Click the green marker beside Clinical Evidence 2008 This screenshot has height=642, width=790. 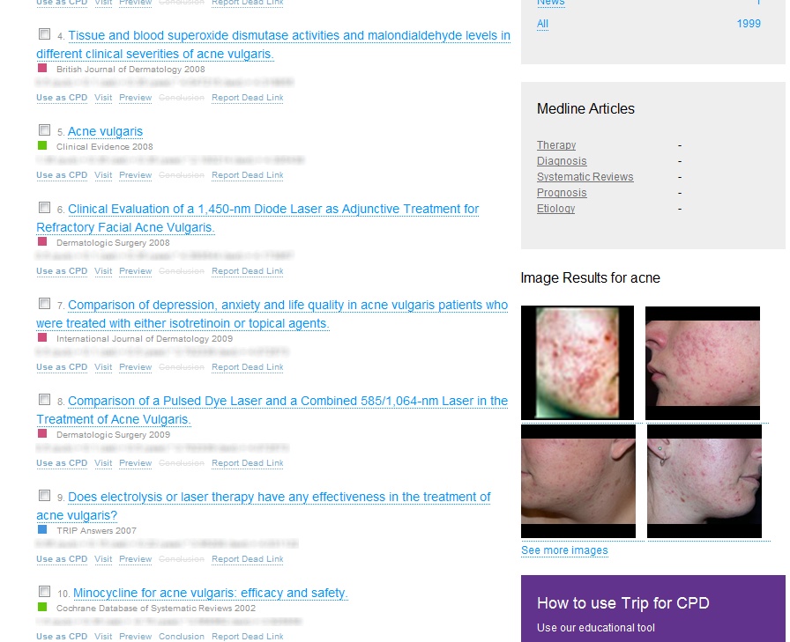[41, 146]
